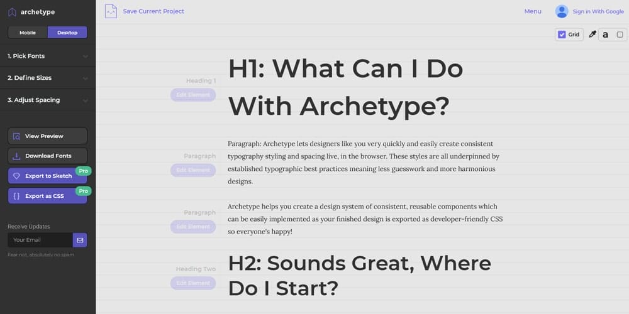This screenshot has width=629, height=314.
Task: Toggle the checkbox next to the 'a' icon
Action: click(x=620, y=35)
